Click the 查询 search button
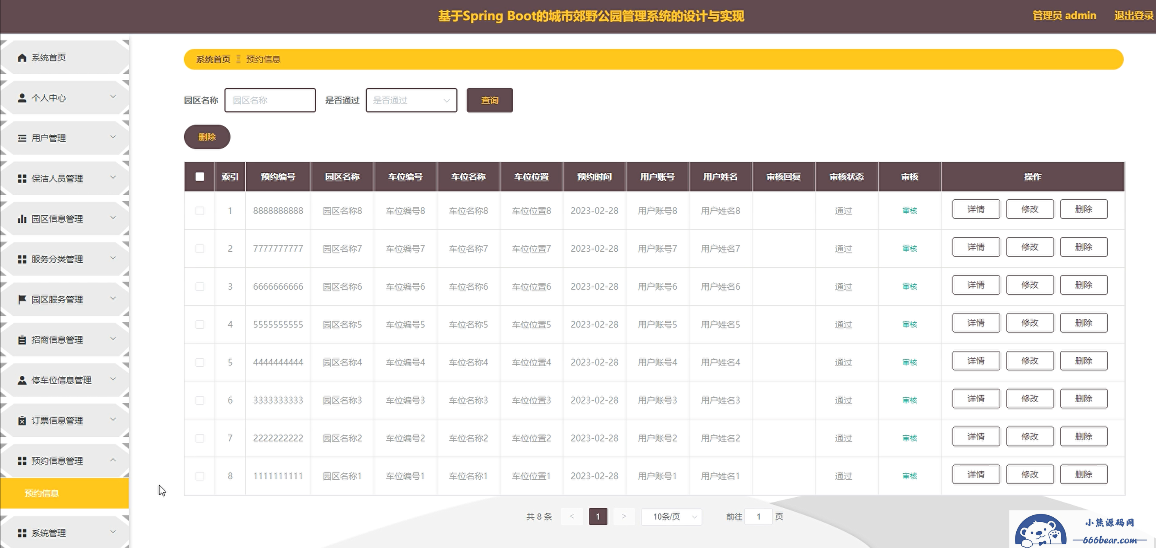Image resolution: width=1156 pixels, height=548 pixels. point(490,100)
